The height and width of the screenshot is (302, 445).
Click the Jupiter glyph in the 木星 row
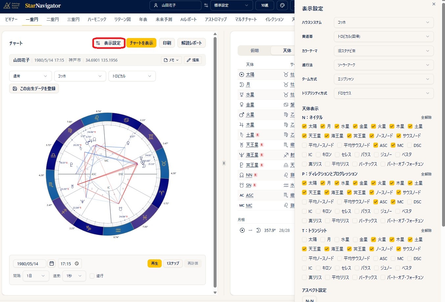coord(242,125)
